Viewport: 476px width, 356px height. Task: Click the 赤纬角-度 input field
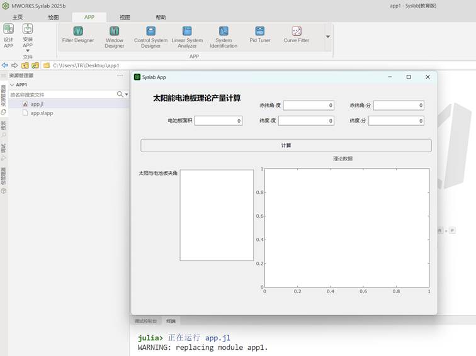tap(309, 105)
